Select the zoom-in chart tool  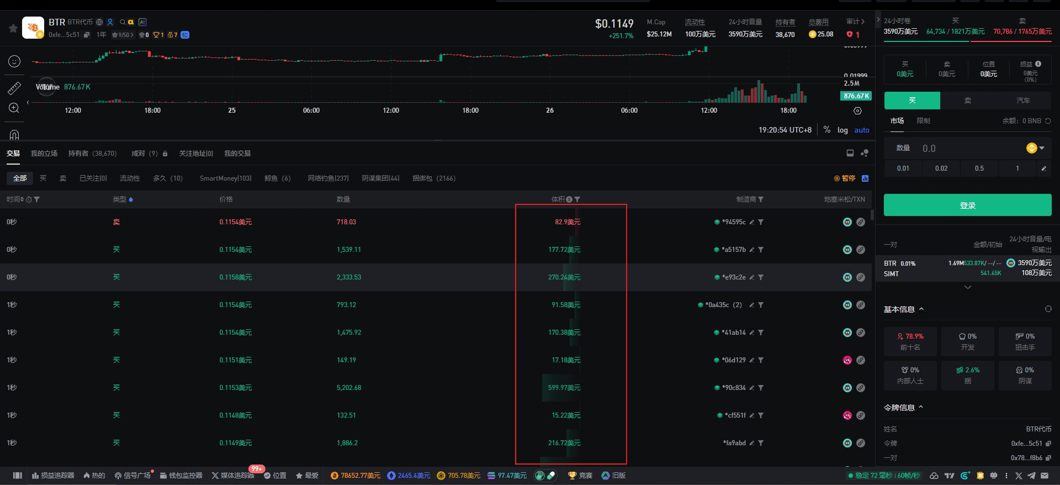click(x=14, y=108)
